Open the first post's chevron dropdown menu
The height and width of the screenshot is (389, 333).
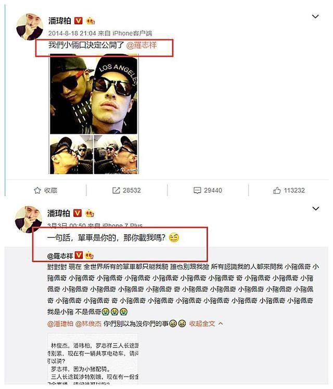[315, 17]
